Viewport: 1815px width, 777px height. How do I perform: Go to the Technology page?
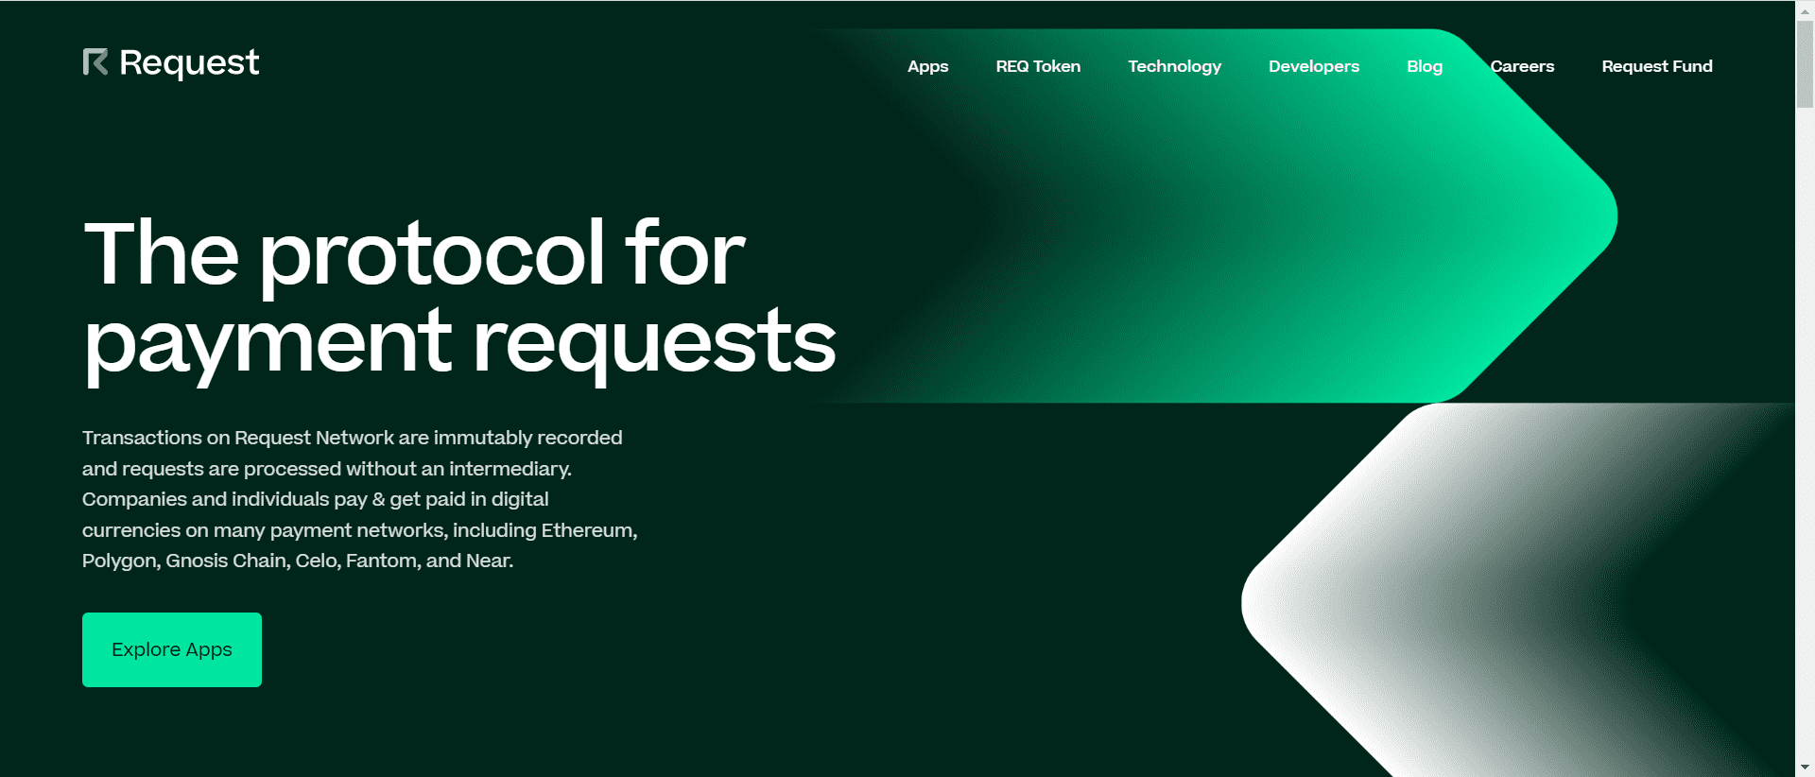click(1174, 66)
